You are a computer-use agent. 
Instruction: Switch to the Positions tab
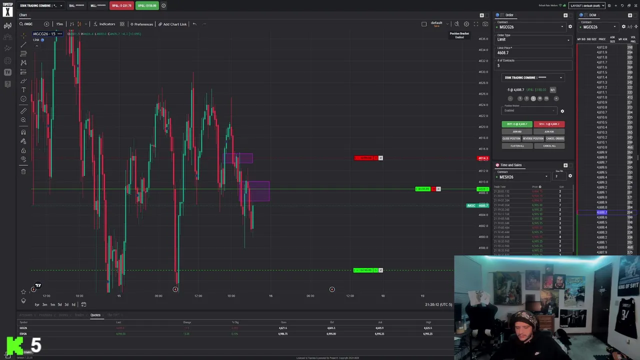pyautogui.click(x=45, y=315)
